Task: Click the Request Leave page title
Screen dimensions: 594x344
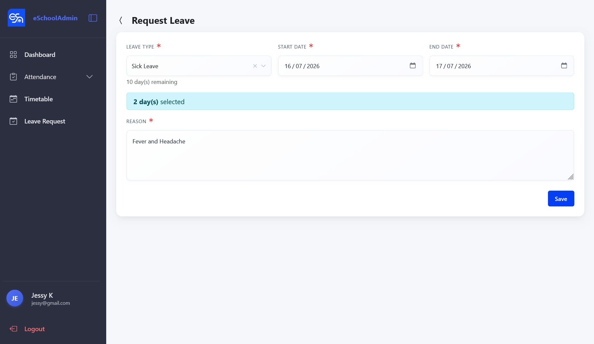Action: click(163, 21)
